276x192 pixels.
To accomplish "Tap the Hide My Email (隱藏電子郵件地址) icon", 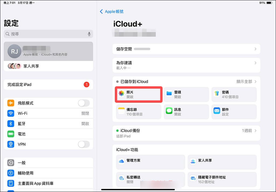I will (x=193, y=179).
